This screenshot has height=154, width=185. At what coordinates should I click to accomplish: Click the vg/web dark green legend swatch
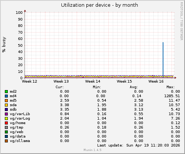coord(6,132)
